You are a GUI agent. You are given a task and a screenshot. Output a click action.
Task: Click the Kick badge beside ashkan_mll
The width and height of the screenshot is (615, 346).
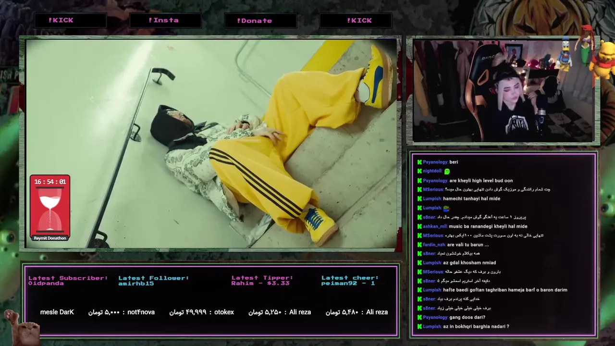tap(419, 226)
